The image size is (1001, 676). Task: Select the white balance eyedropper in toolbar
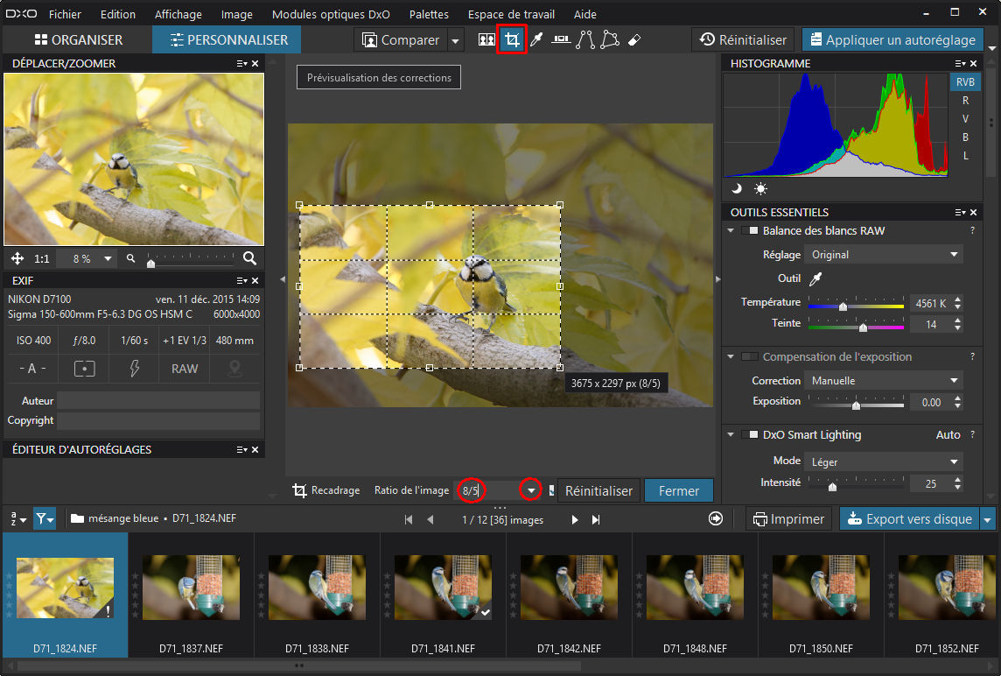pos(537,39)
